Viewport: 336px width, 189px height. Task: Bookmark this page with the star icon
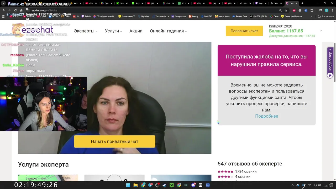point(286,10)
